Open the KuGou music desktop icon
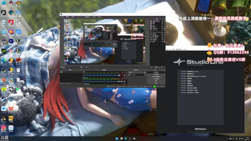The image size is (251, 141). (x=18, y=32)
